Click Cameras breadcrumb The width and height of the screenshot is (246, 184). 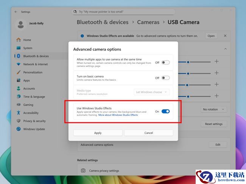[x=148, y=22]
